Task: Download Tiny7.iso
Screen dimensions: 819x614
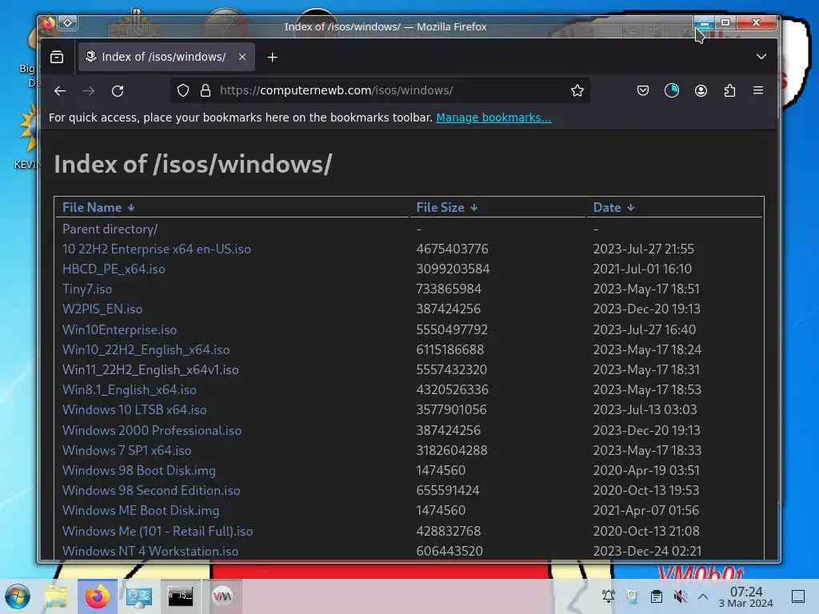Action: [x=86, y=289]
